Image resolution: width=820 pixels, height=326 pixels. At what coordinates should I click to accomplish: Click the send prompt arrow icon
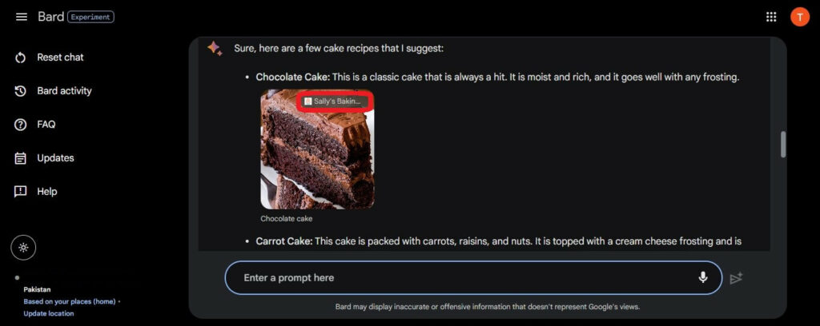[737, 278]
